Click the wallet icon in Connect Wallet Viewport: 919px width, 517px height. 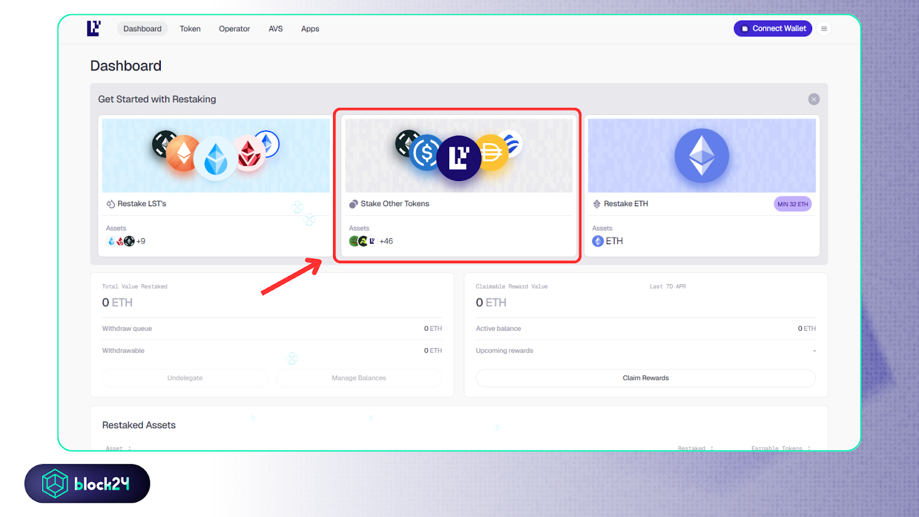[745, 29]
